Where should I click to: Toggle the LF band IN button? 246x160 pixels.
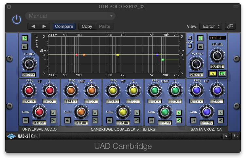coord(26,120)
